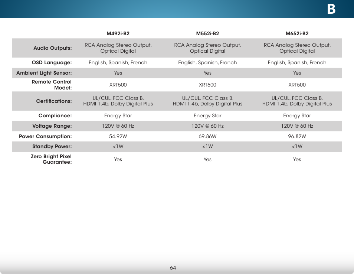The width and height of the screenshot is (354, 274).
Task: Select the <1W standby value for M552i-B2
Action: click(x=207, y=147)
